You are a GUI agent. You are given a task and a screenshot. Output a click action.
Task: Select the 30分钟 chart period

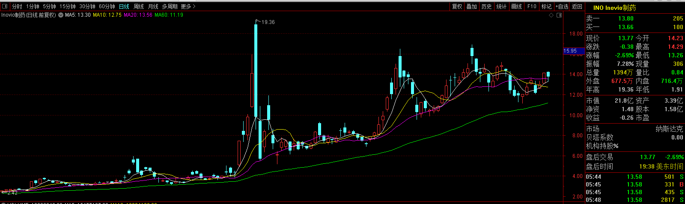[87, 6]
